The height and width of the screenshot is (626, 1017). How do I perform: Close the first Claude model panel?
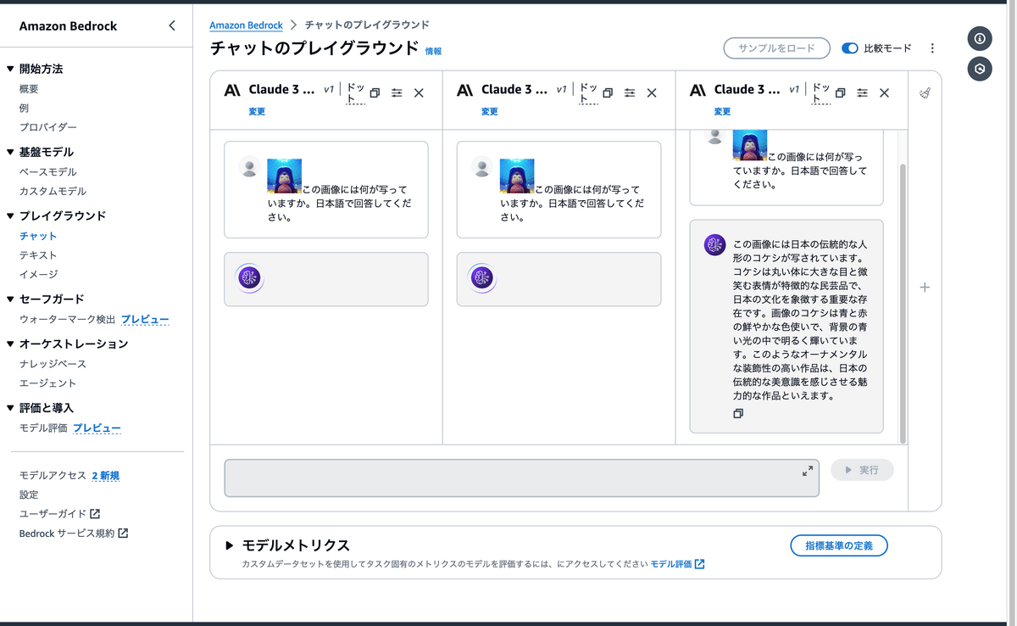click(x=419, y=93)
